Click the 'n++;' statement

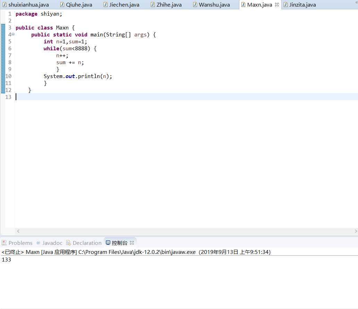(62, 55)
